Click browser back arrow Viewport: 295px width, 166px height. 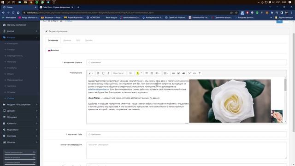pyautogui.click(x=3, y=12)
